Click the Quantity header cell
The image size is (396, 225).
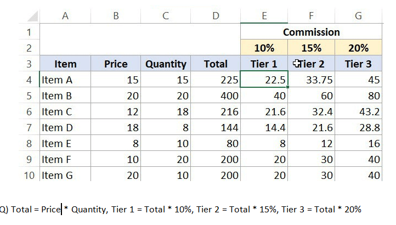(x=166, y=64)
